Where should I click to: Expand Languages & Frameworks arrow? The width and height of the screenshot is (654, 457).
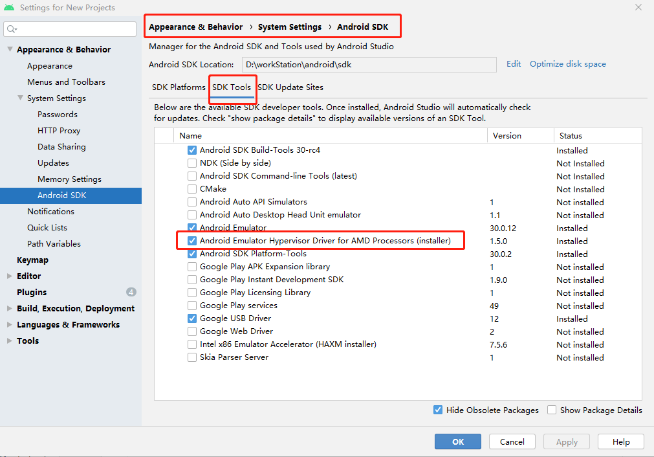pos(10,324)
